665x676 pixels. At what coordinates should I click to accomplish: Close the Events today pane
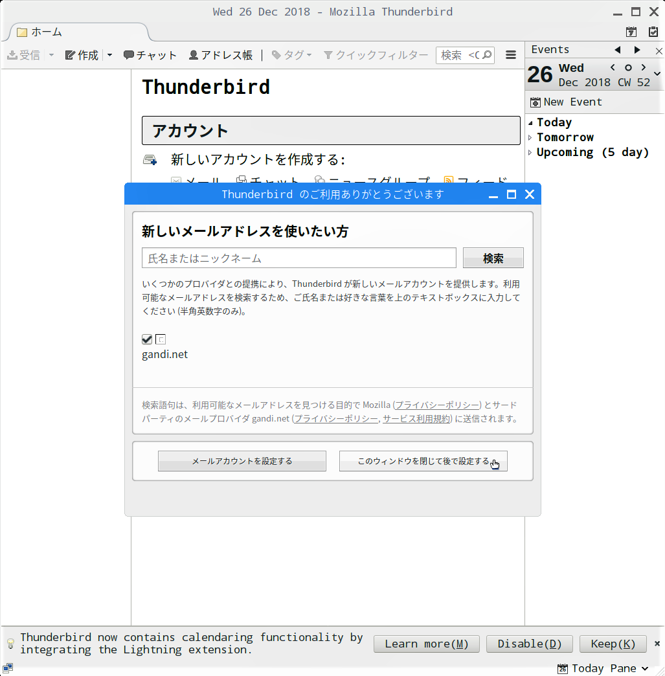tap(659, 51)
